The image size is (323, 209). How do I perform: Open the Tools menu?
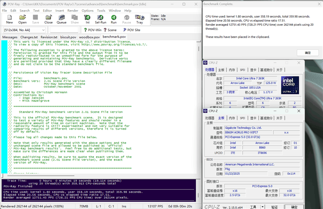pos(101,11)
